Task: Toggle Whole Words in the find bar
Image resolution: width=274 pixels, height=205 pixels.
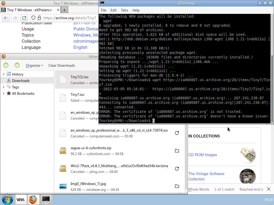Action: coord(199,189)
